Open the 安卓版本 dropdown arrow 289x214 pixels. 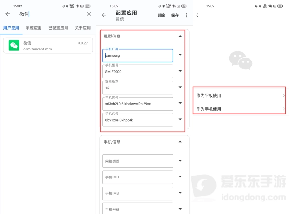click(180, 87)
